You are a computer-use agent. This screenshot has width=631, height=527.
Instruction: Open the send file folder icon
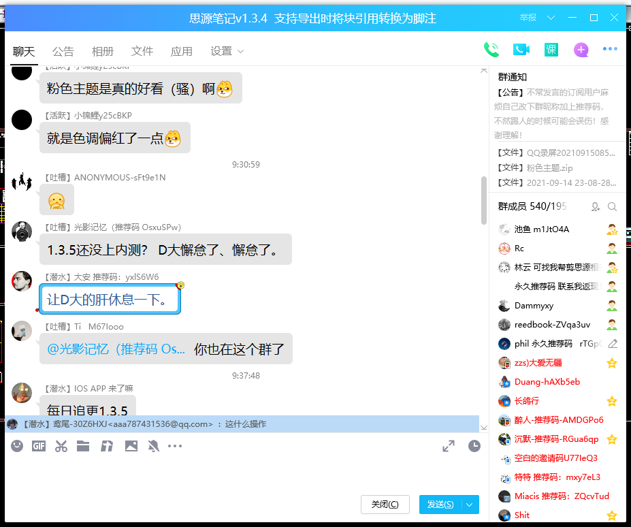tap(83, 446)
